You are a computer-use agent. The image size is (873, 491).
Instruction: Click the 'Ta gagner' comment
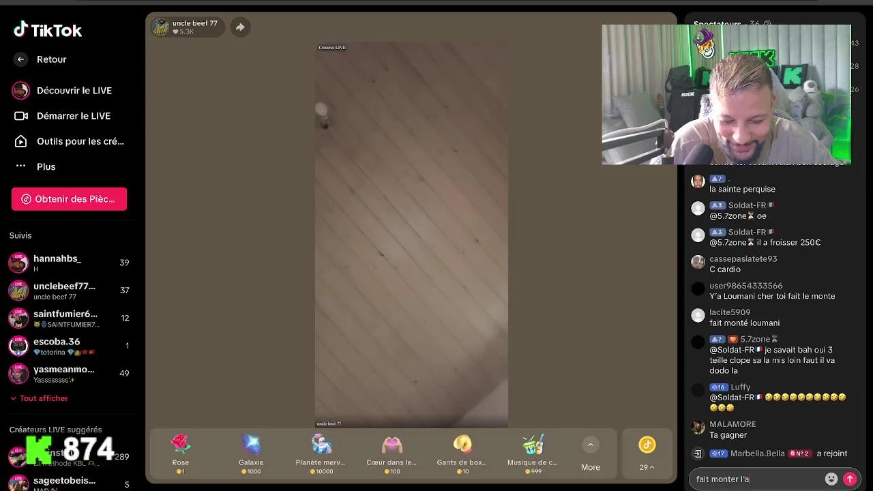click(728, 434)
